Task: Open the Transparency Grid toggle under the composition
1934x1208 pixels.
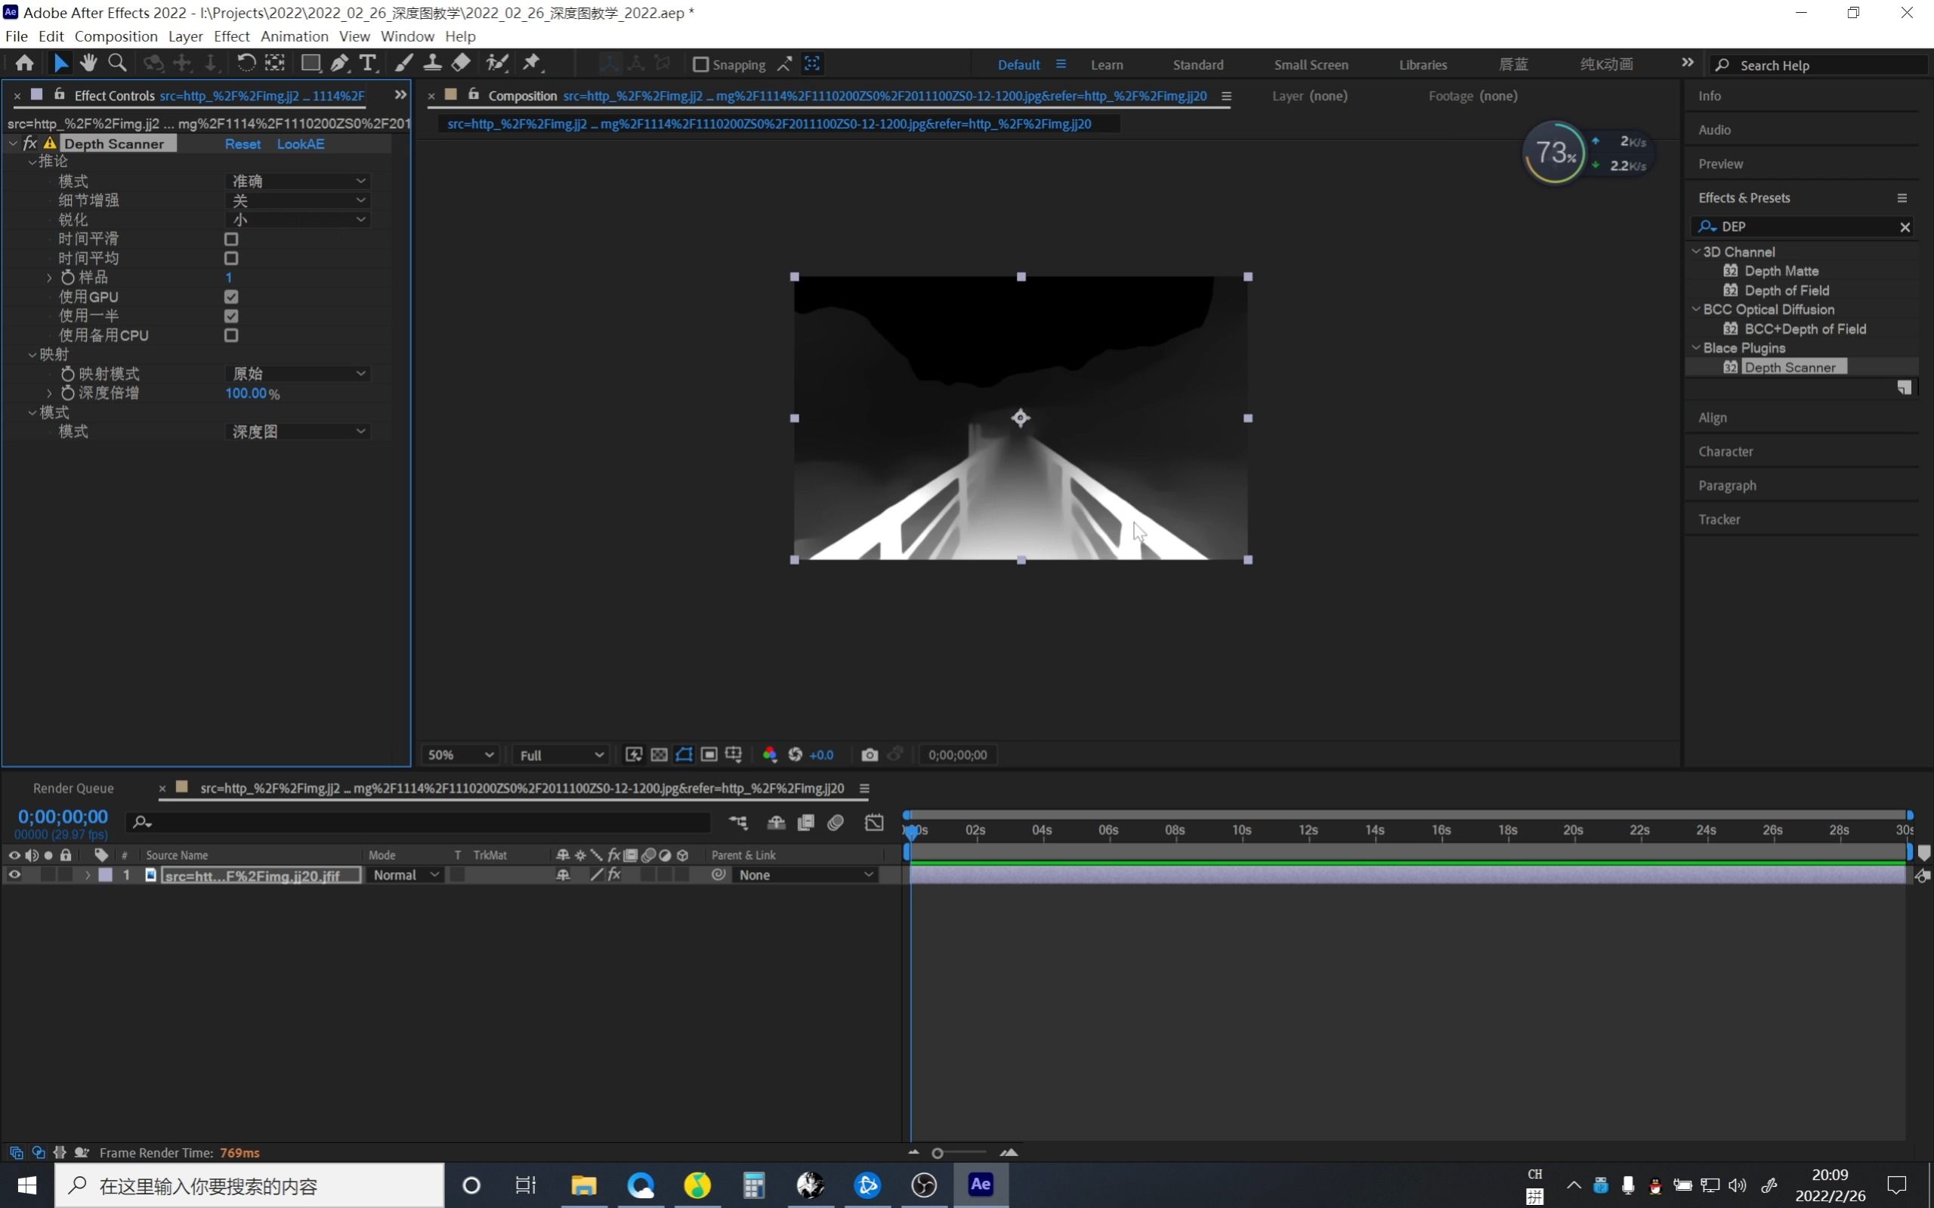Action: pyautogui.click(x=659, y=754)
